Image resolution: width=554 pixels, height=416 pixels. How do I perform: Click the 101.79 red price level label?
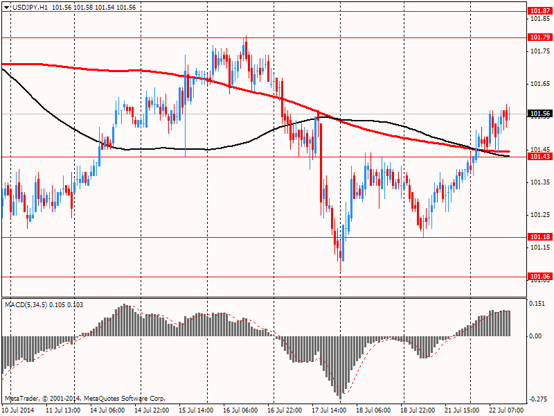pyautogui.click(x=540, y=37)
